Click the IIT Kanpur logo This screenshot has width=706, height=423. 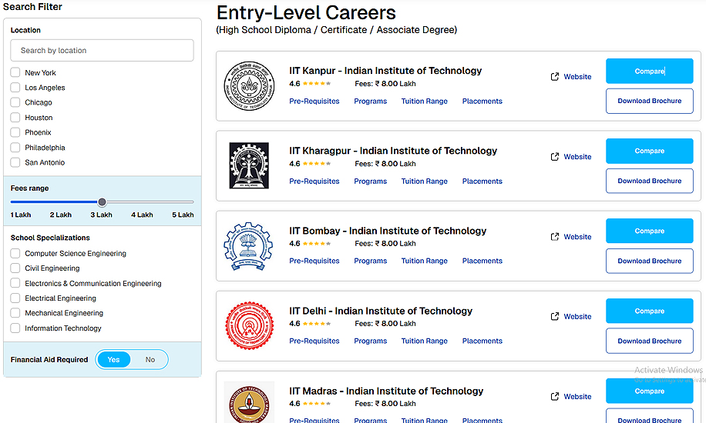249,86
